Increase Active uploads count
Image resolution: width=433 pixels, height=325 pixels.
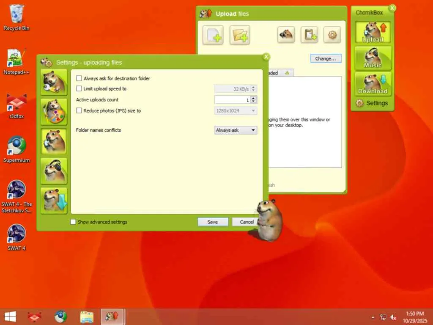254,98
